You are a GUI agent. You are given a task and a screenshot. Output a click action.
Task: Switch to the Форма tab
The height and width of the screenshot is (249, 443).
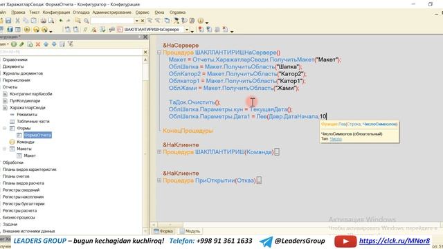click(x=163, y=231)
